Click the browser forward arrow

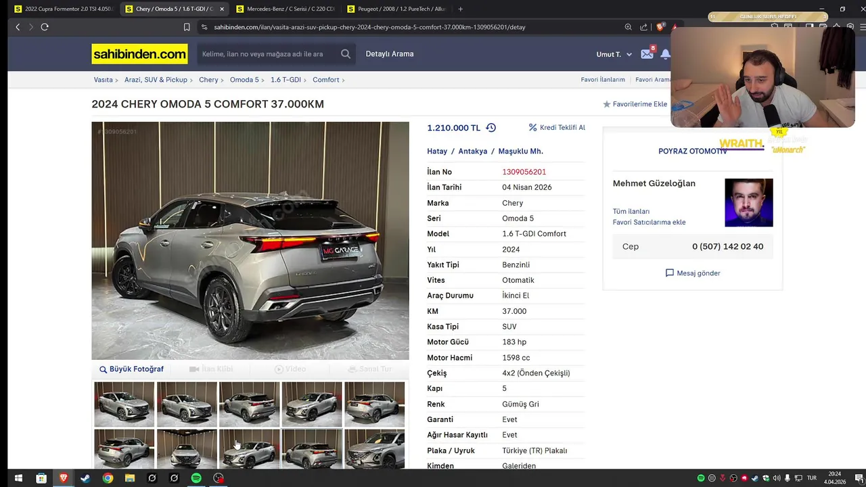point(30,27)
